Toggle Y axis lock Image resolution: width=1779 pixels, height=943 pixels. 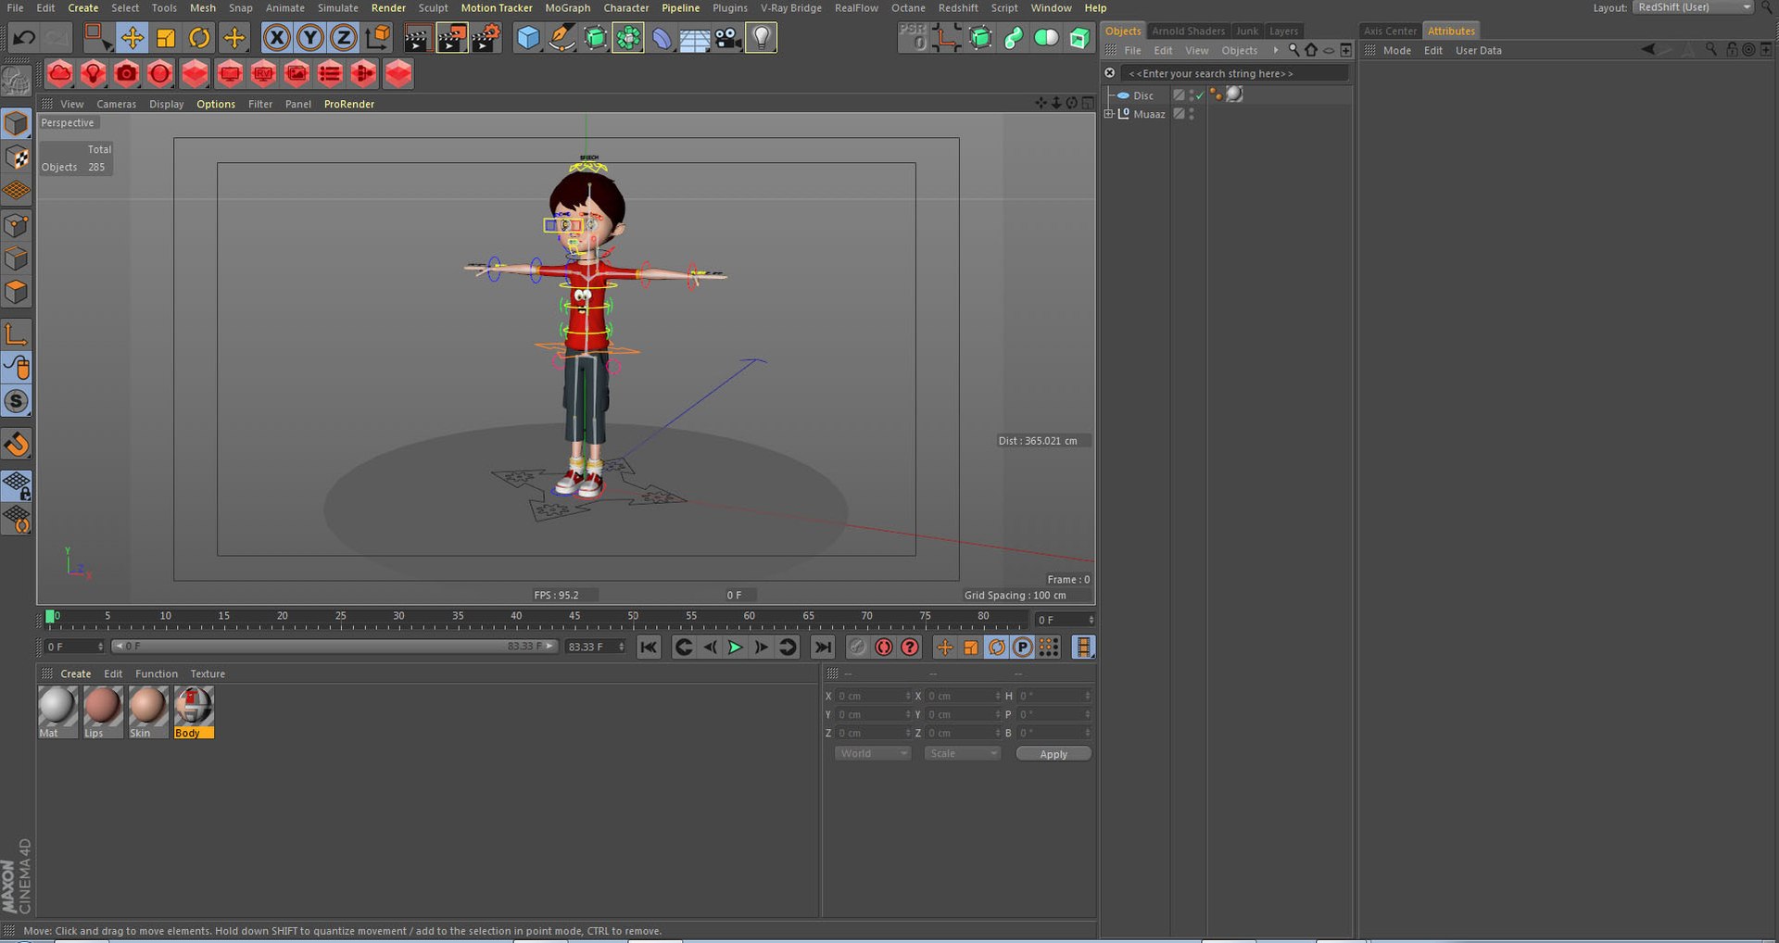pos(309,38)
